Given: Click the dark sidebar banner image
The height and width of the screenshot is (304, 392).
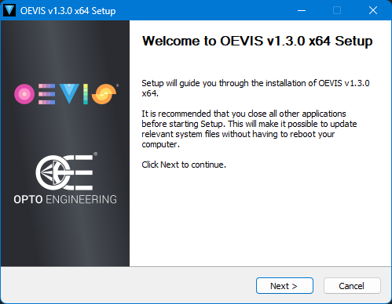Looking at the screenshot, I should pos(65,143).
